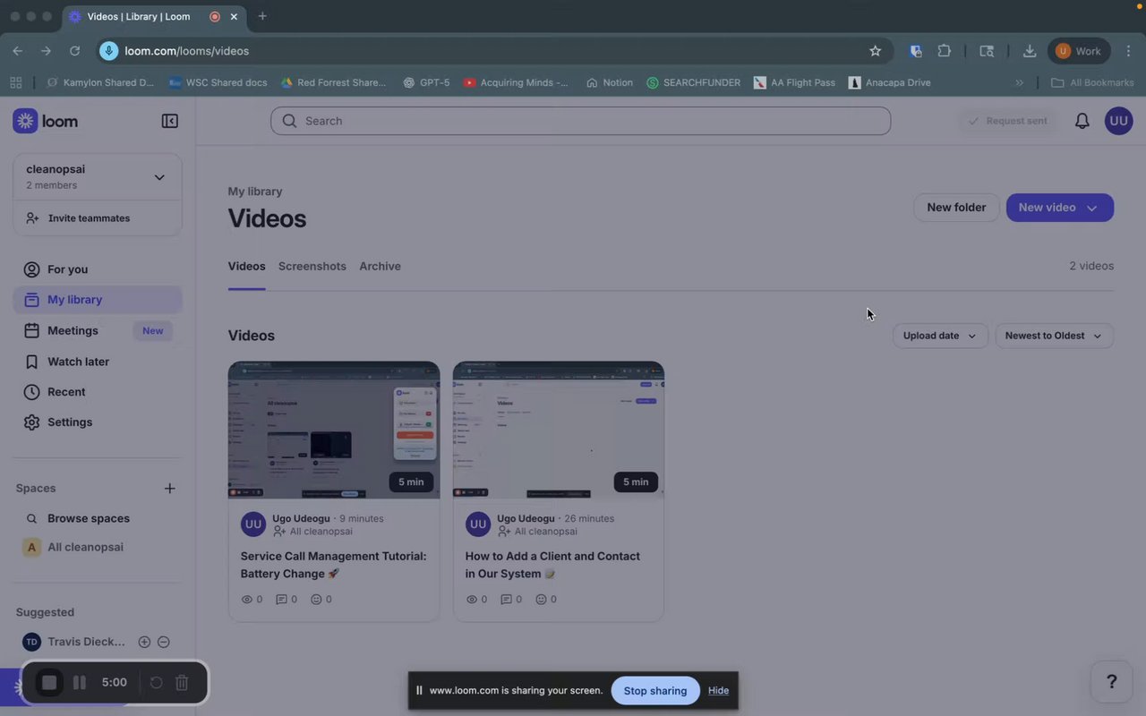Open Settings in the sidebar
1146x716 pixels.
[x=98, y=422]
